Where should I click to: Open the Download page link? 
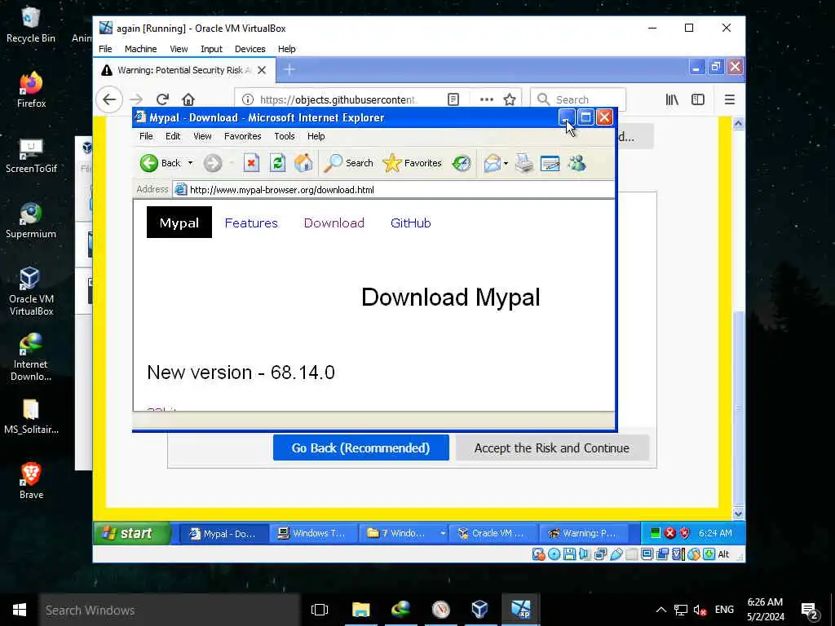click(x=334, y=223)
